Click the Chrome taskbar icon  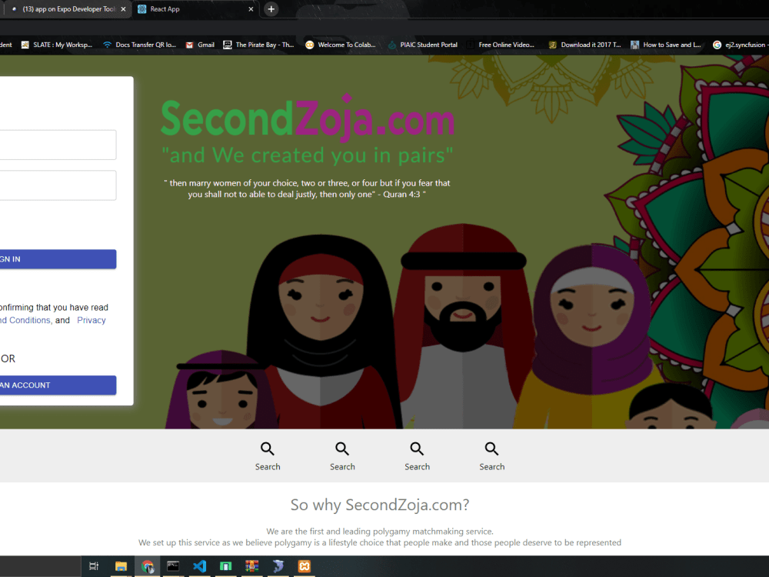(147, 566)
